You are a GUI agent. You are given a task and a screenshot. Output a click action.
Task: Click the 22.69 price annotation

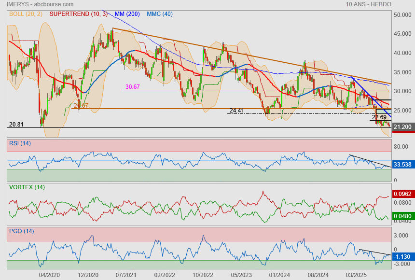379,117
